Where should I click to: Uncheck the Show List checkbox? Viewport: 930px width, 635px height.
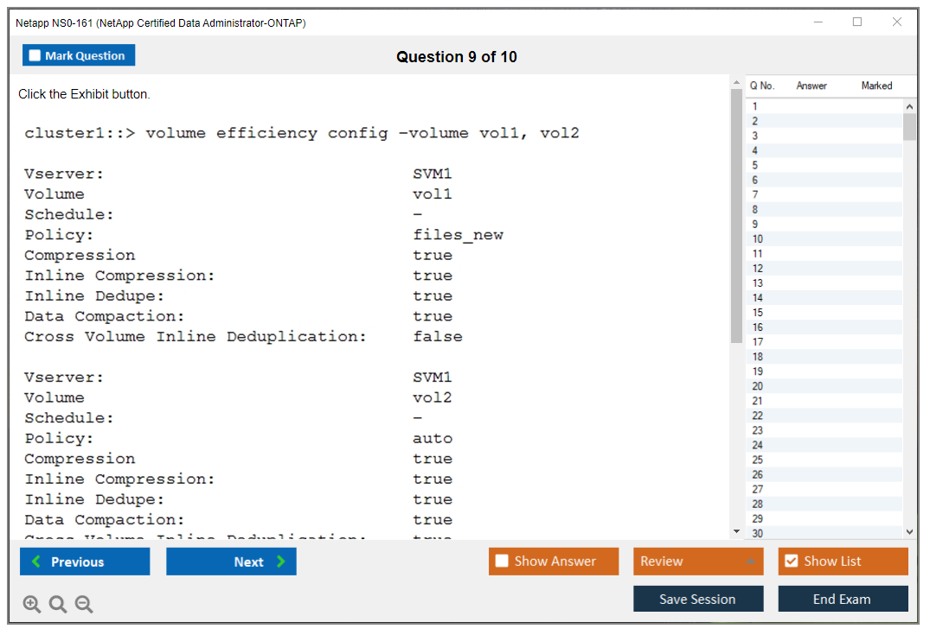791,562
